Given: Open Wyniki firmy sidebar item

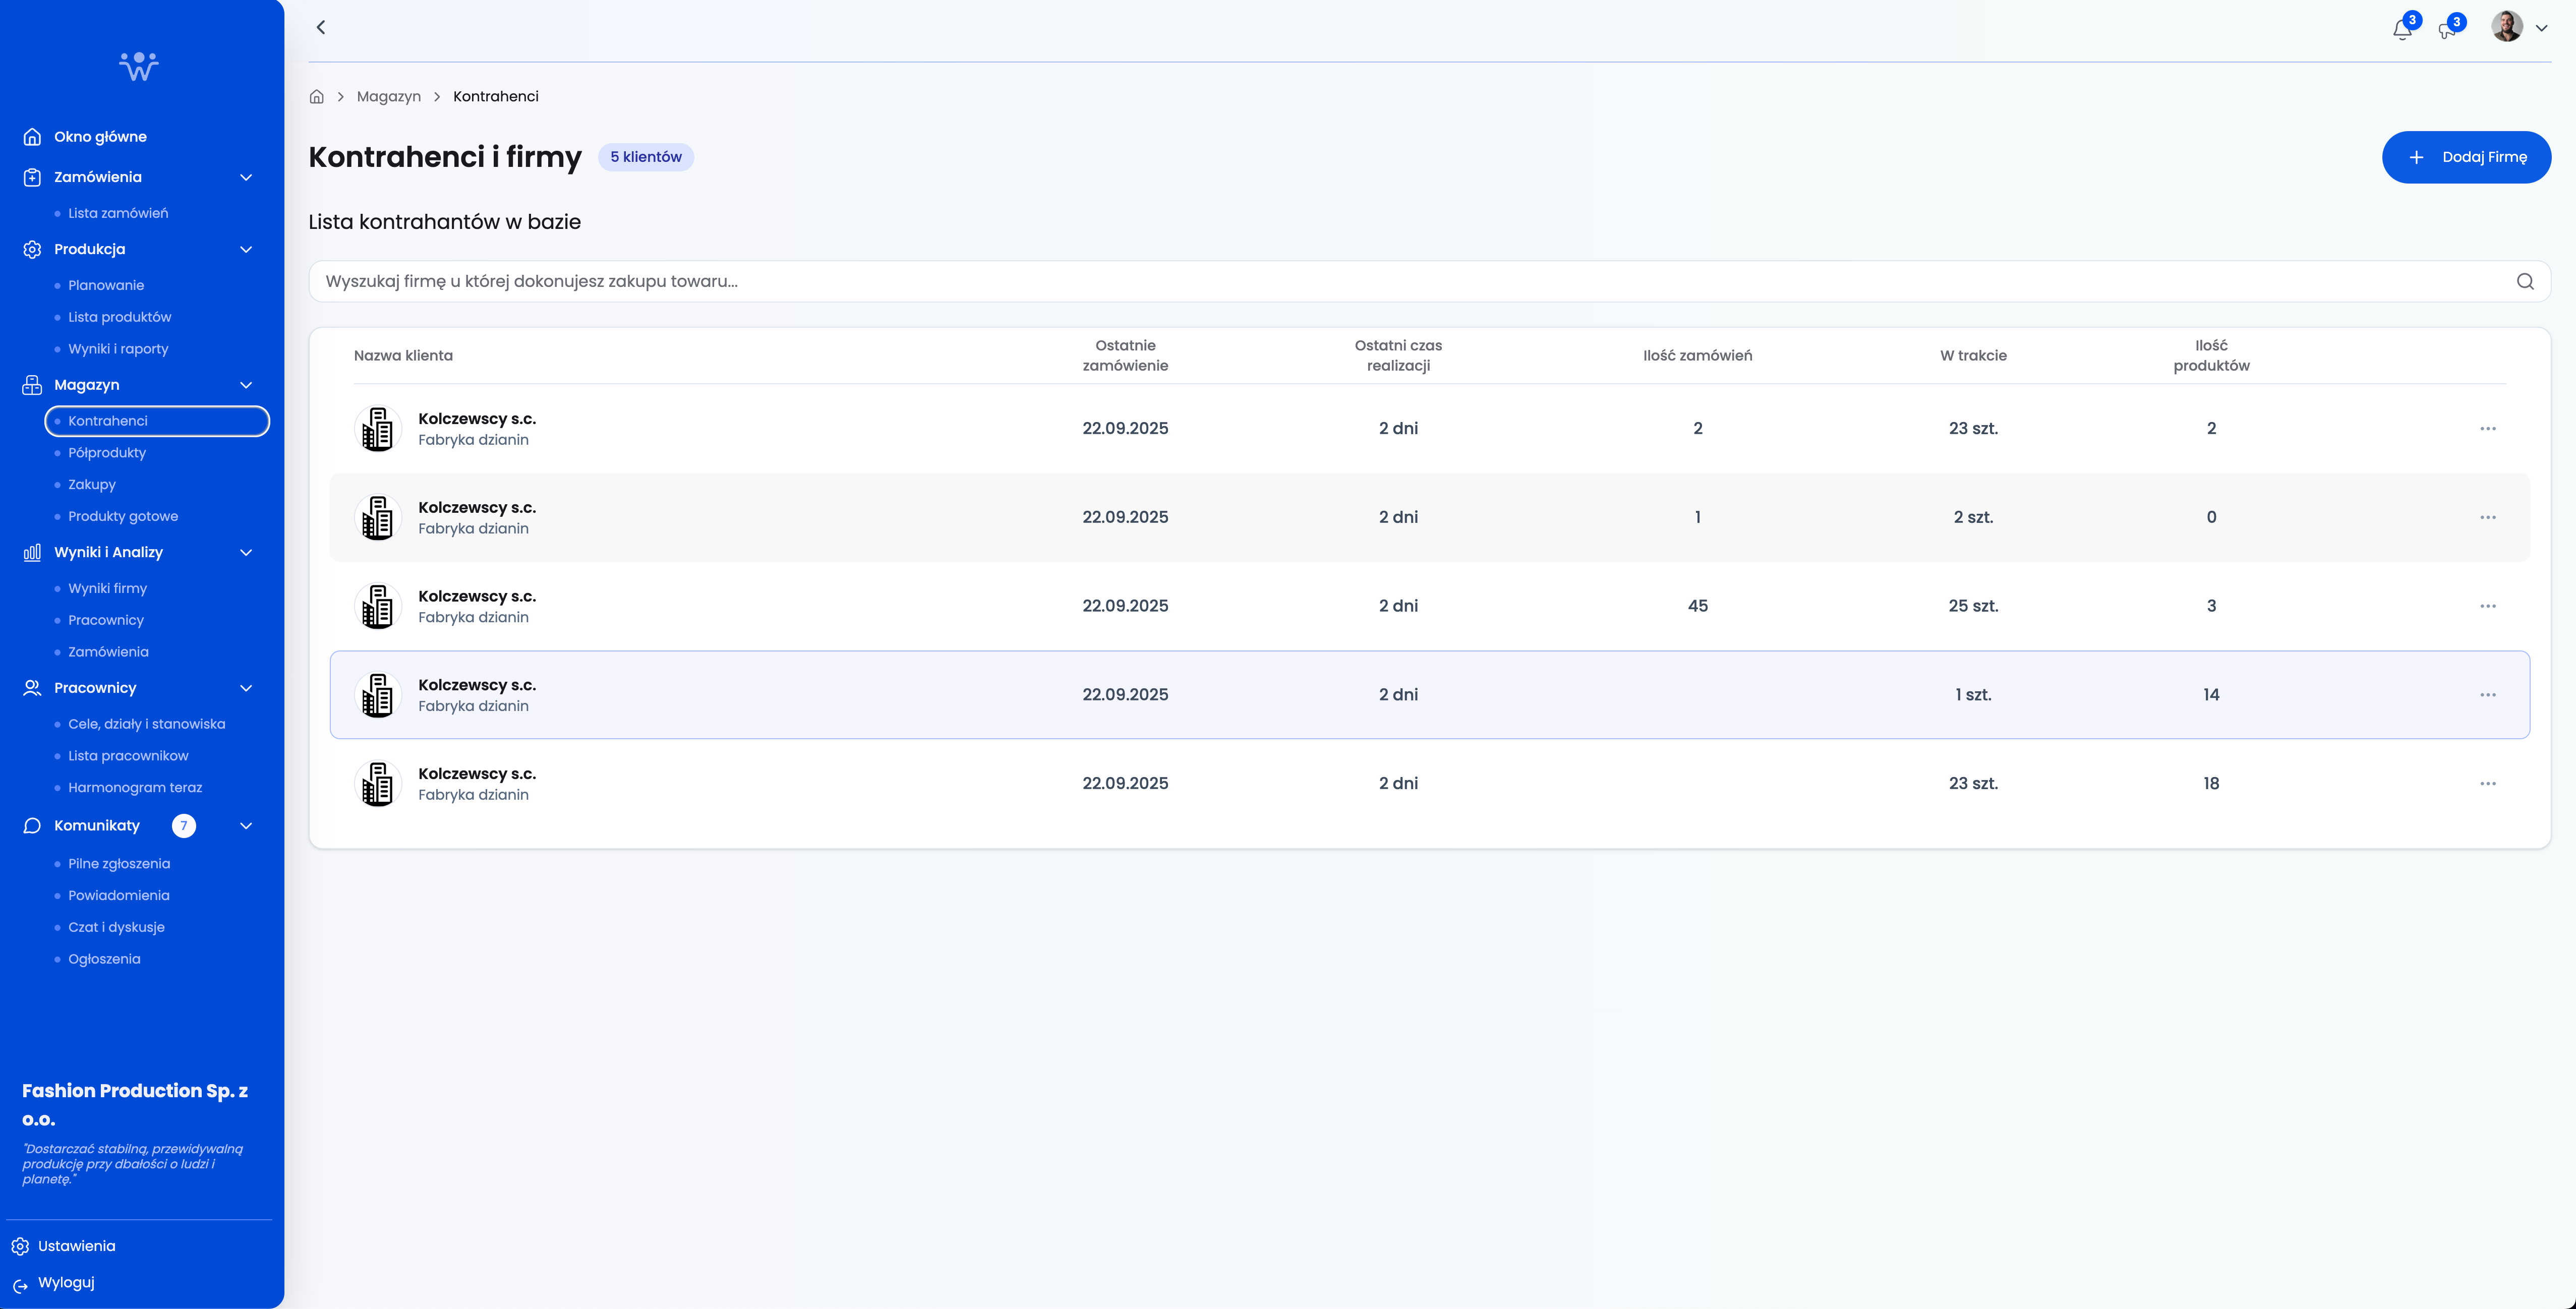Looking at the screenshot, I should 107,588.
